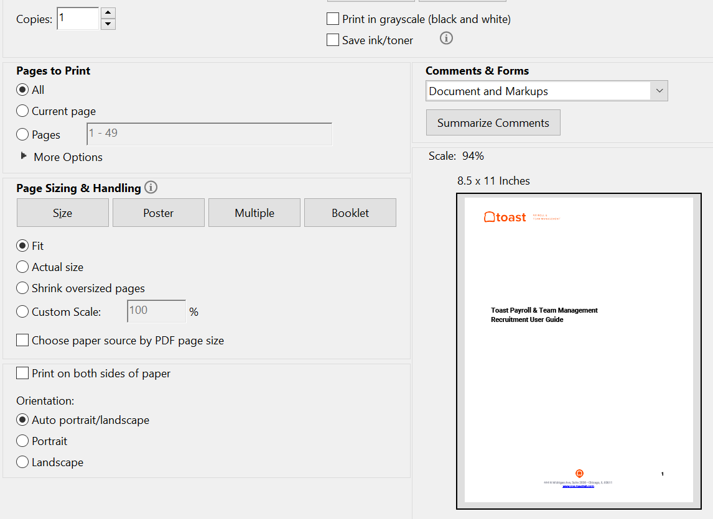Image resolution: width=713 pixels, height=519 pixels.
Task: Click the Save ink/toner info icon
Action: point(446,39)
